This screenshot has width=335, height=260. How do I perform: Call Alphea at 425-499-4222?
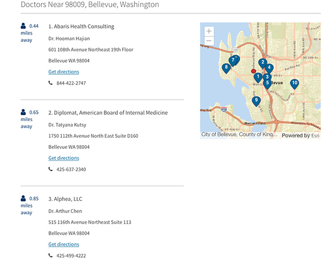coord(71,256)
